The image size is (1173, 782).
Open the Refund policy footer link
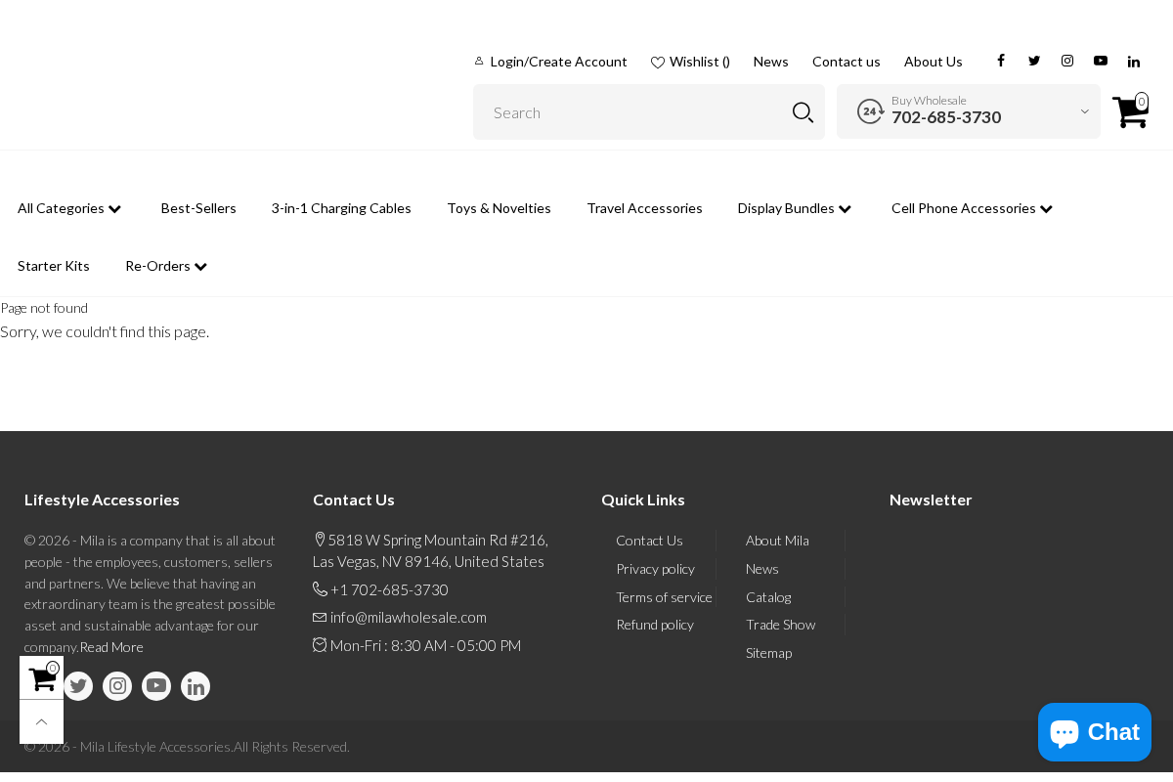pos(655,624)
